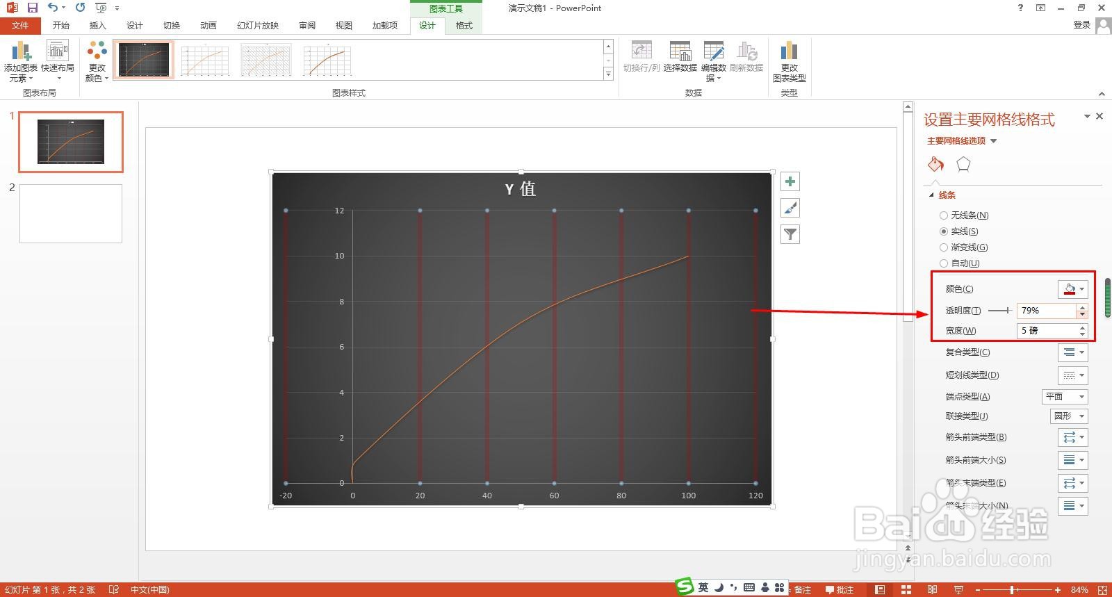Click Notes (备注) in status bar

pyautogui.click(x=799, y=589)
